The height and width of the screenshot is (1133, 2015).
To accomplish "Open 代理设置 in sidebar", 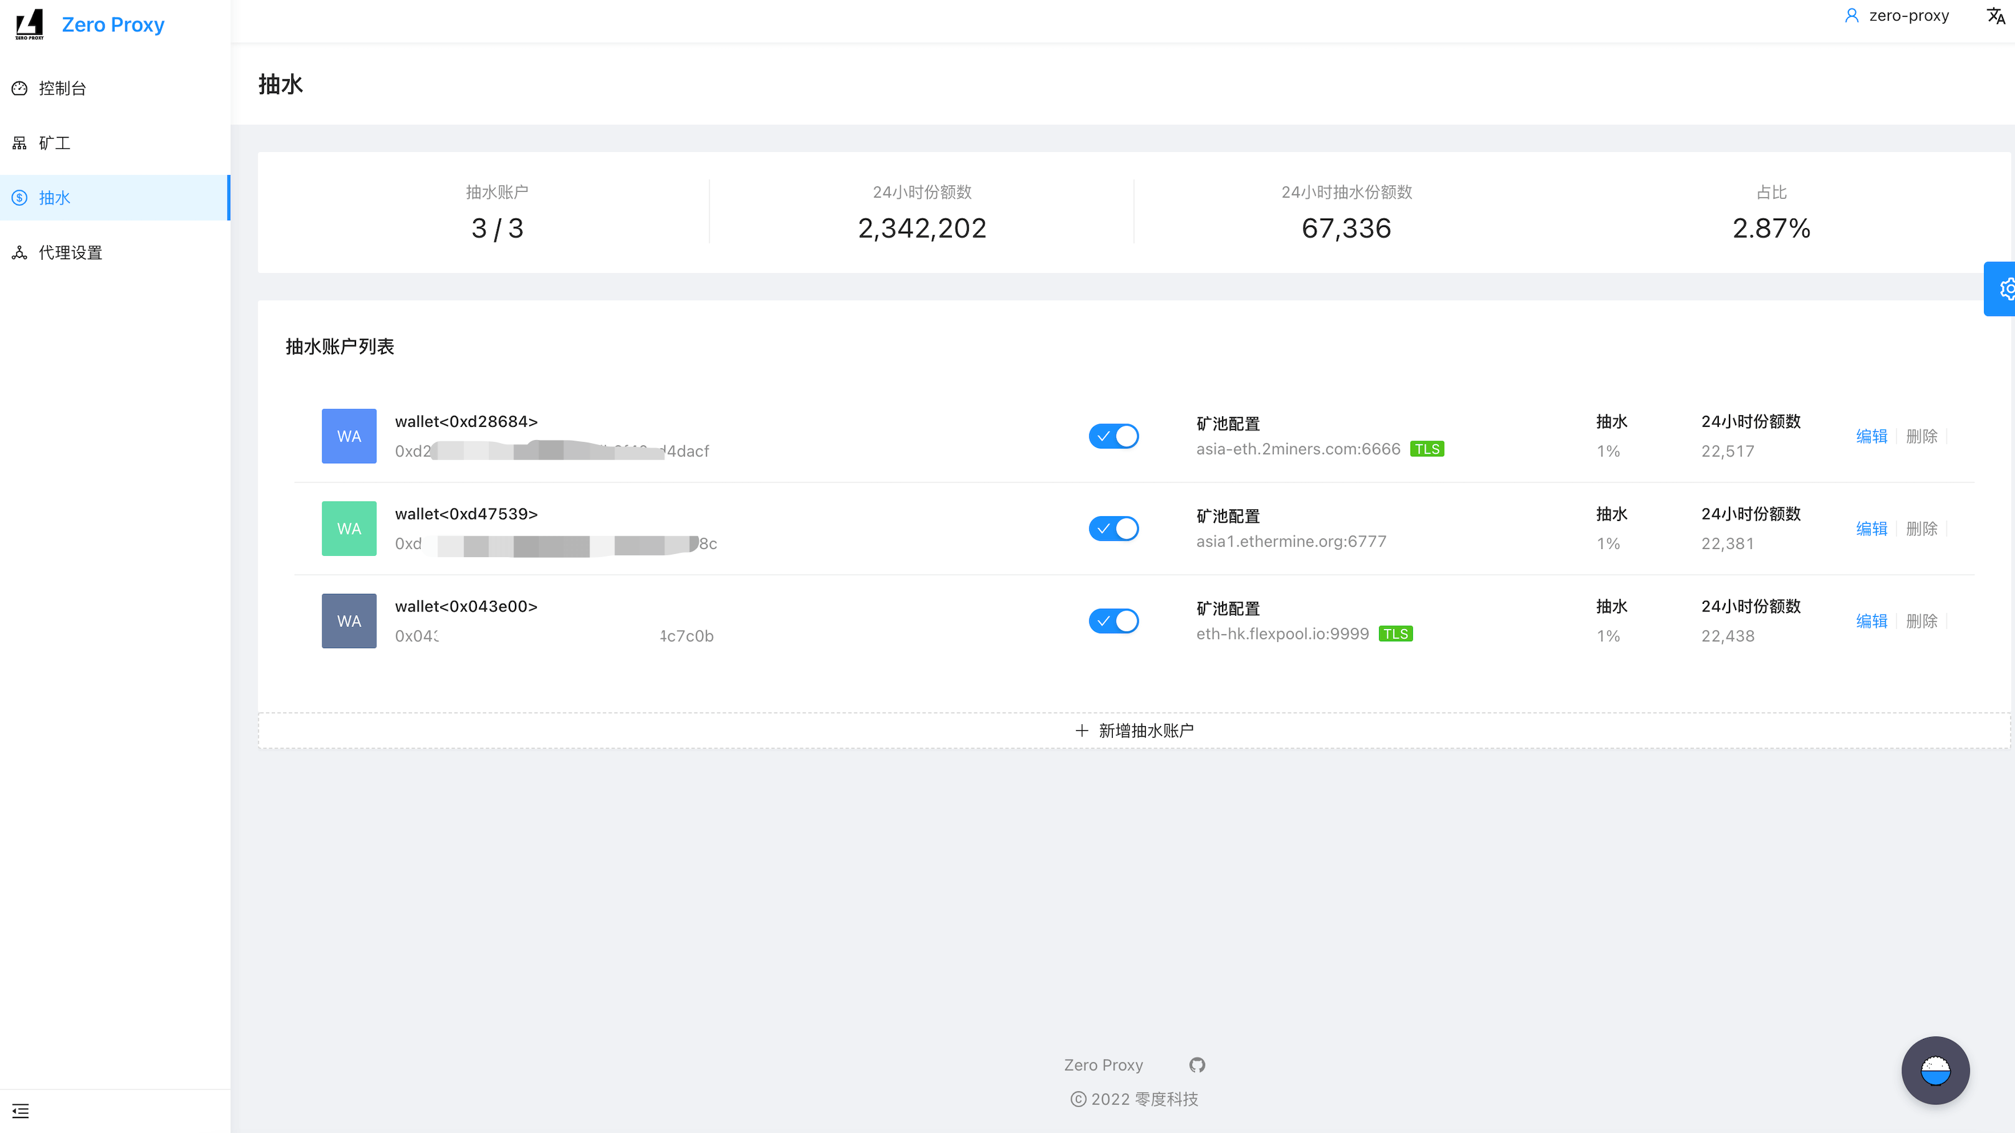I will click(70, 252).
